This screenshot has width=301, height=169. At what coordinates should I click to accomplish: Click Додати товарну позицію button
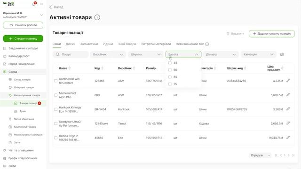(272, 34)
